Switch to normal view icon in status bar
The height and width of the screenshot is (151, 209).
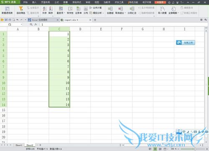[155, 149]
